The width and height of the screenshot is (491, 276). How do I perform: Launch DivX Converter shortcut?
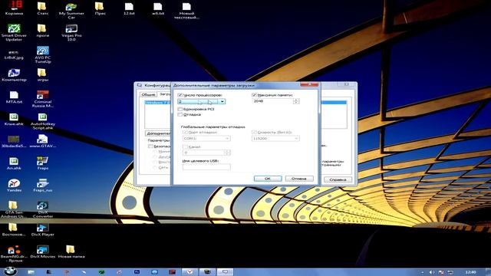[x=43, y=209]
